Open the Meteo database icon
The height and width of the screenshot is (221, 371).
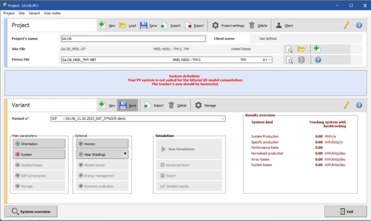pos(302,60)
